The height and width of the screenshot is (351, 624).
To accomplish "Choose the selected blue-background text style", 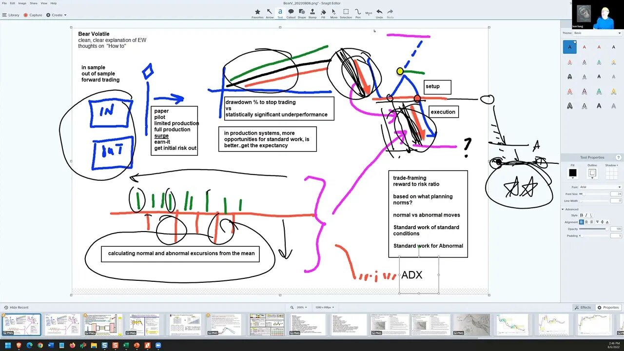I will [x=569, y=47].
